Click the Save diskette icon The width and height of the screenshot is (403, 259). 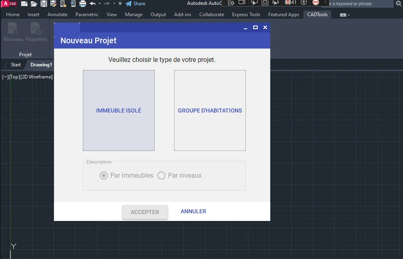pyautogui.click(x=44, y=4)
